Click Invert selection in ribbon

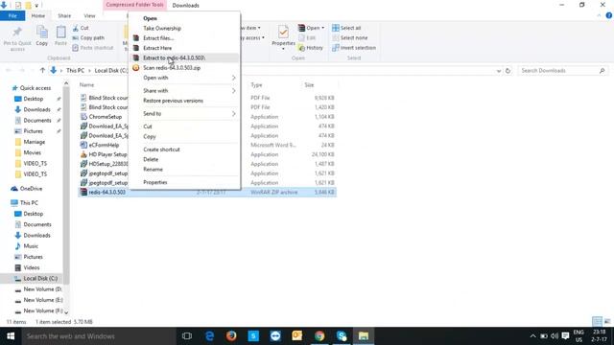point(354,48)
